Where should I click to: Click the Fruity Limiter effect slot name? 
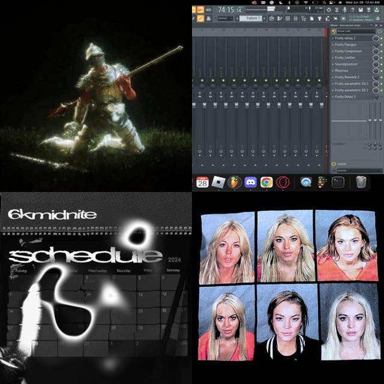[x=345, y=58]
